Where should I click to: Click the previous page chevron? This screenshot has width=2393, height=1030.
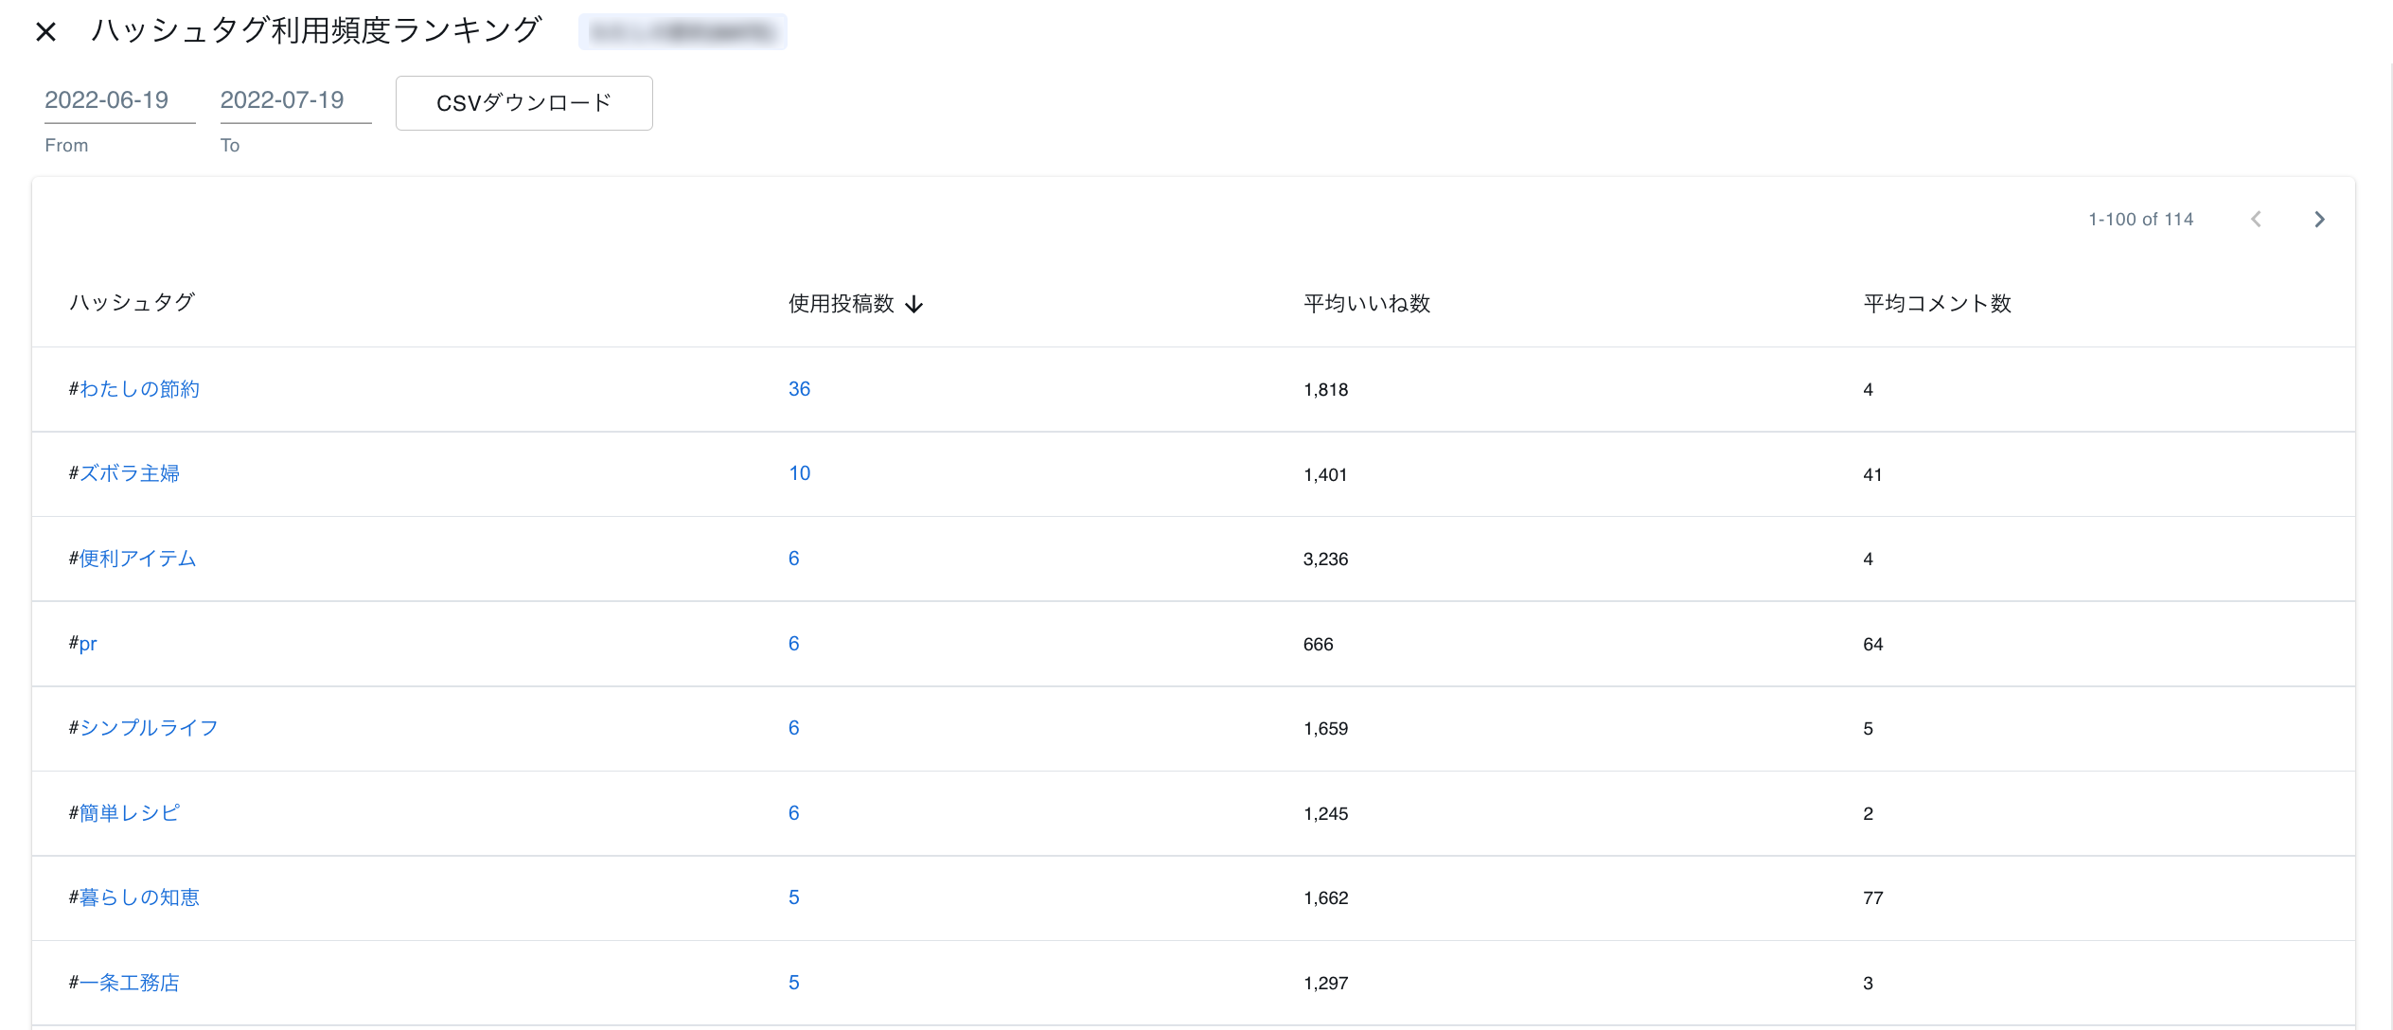(2256, 220)
